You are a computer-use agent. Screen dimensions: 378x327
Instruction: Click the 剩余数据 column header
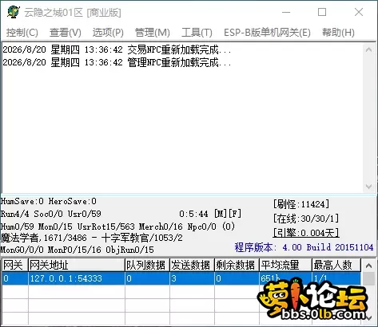(x=237, y=265)
